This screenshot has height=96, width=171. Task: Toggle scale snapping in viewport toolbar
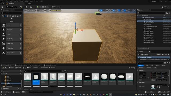pyautogui.click(x=125, y=10)
